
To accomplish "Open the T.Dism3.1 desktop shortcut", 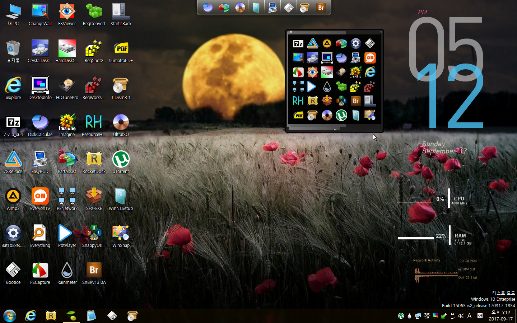I will click(x=121, y=89).
